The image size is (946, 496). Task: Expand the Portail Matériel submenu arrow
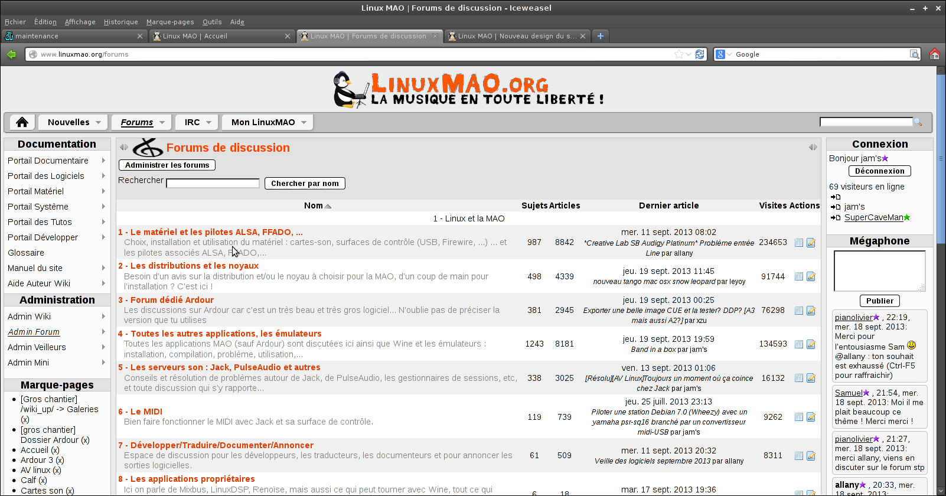tap(103, 191)
